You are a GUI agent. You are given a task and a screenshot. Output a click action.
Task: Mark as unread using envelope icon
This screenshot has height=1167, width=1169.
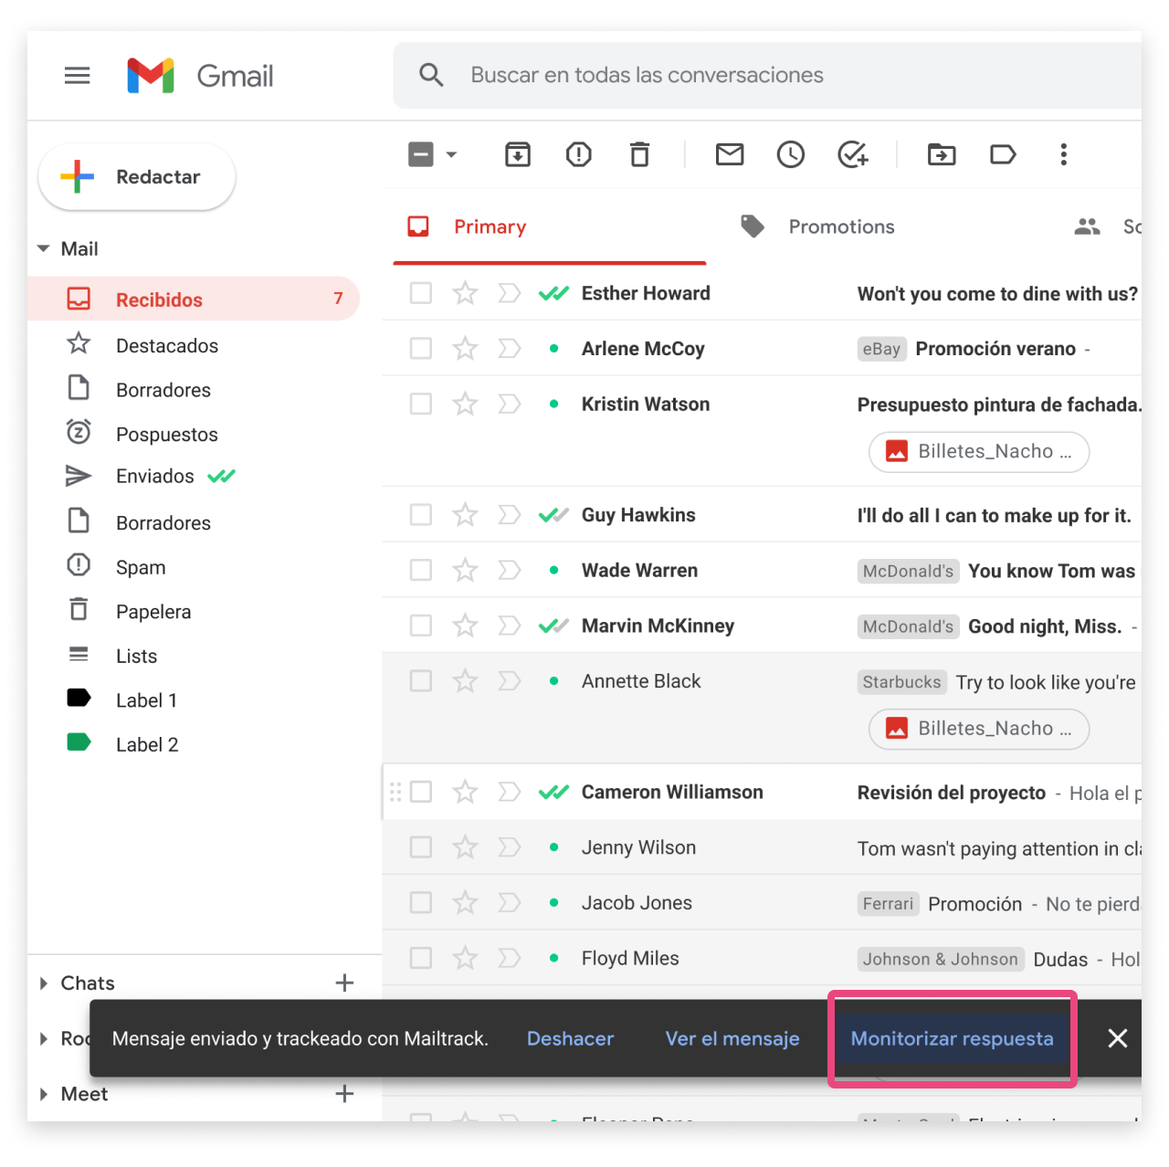click(729, 154)
